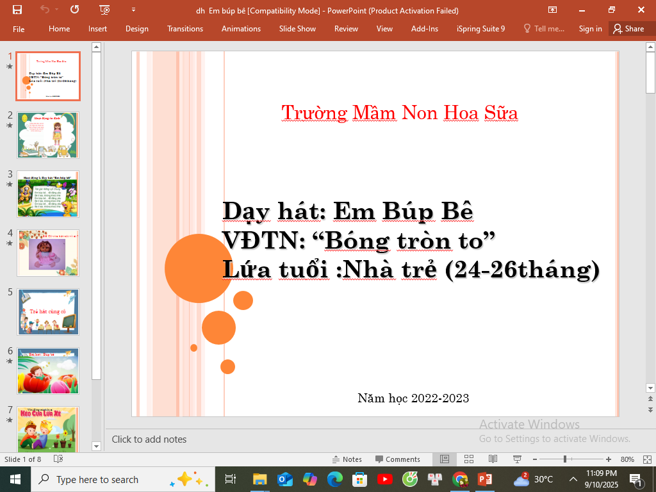
Task: Click the zoom slider handle
Action: [x=565, y=459]
